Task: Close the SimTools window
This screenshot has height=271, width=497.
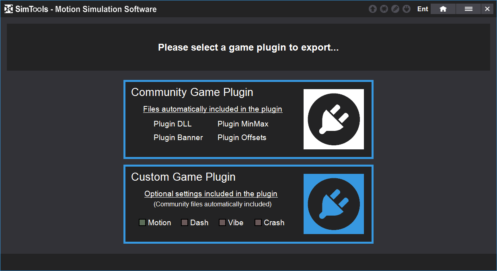Action: 487,9
